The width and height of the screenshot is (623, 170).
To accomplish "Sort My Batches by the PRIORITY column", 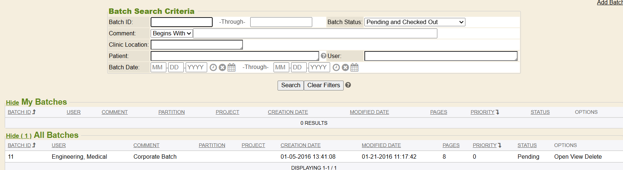I will 482,112.
